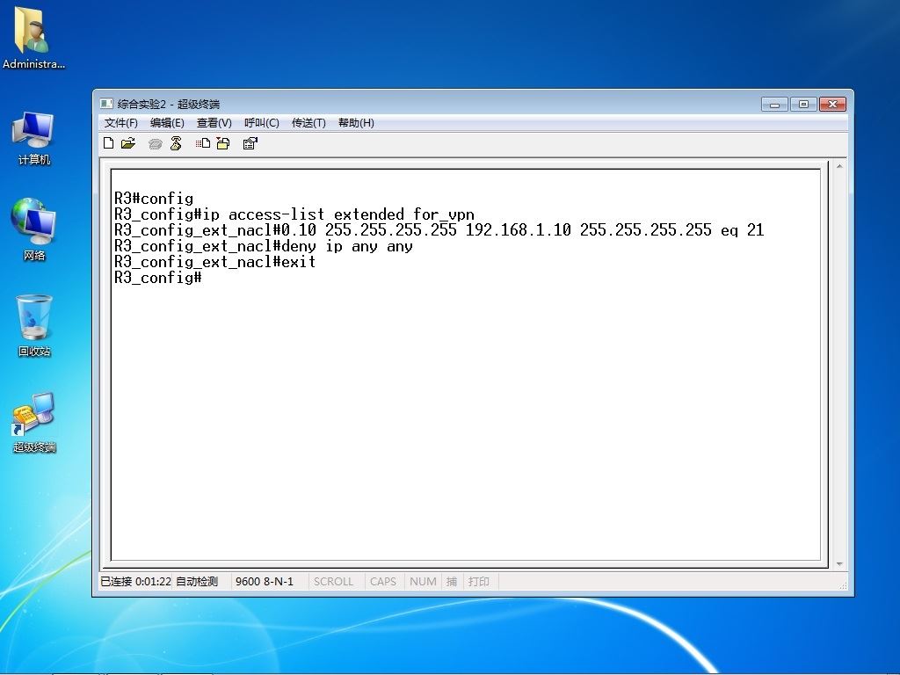The image size is (900, 675).
Task: Click the CAPS status bar indicator
Action: coord(383,582)
